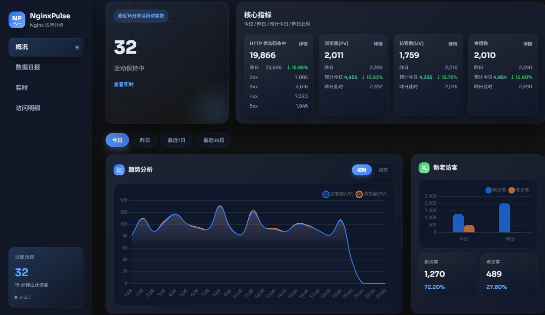
Task: Toggle the returning visitors legend marker
Action: pos(511,190)
